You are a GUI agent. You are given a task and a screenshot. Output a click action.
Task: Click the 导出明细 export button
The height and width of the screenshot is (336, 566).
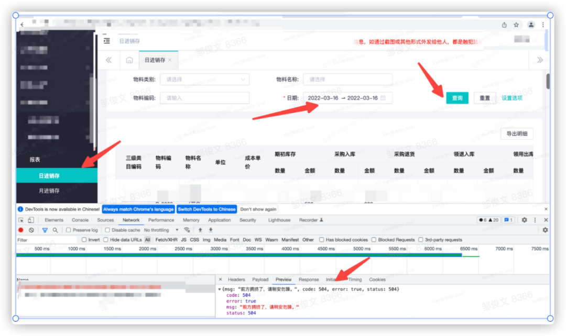[x=517, y=133]
